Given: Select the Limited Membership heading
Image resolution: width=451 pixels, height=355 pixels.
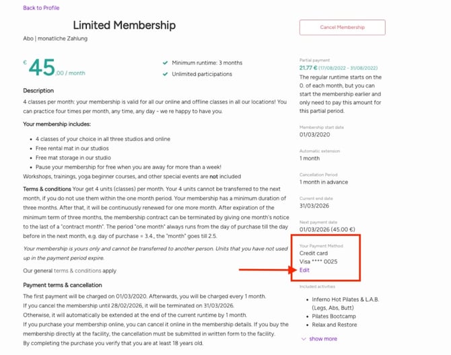Looking at the screenshot, I should coord(125,26).
